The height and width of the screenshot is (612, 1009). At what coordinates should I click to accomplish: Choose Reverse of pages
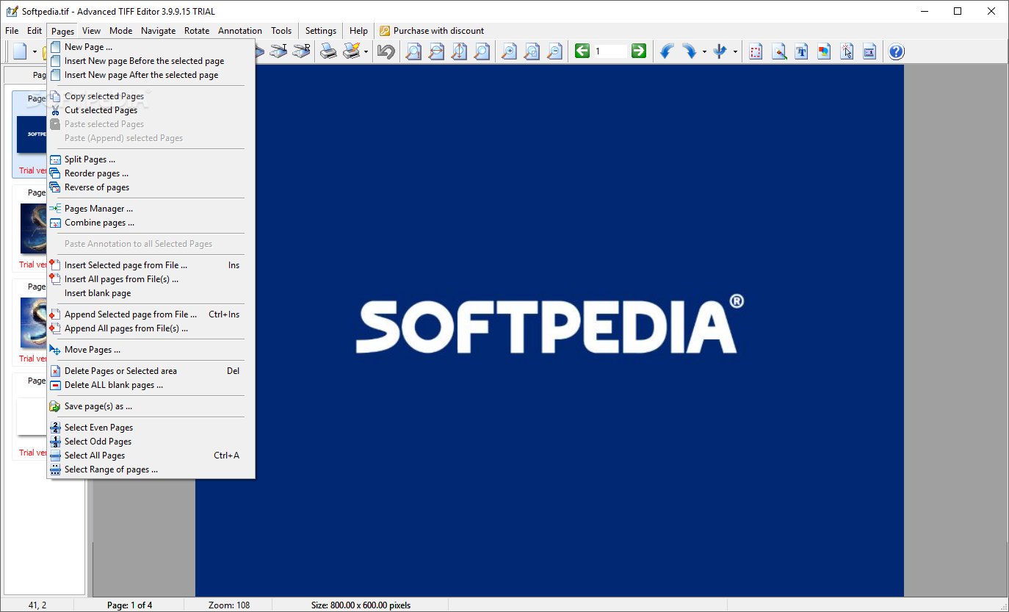point(151,187)
